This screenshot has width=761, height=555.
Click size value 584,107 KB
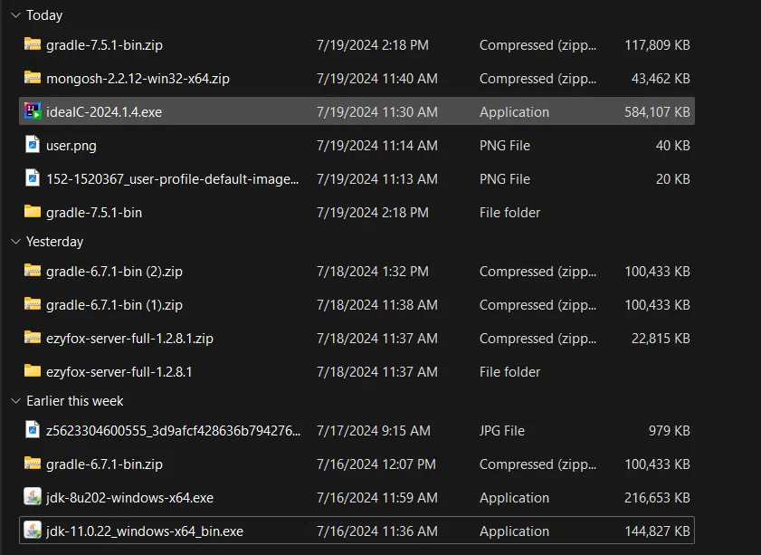coord(657,112)
